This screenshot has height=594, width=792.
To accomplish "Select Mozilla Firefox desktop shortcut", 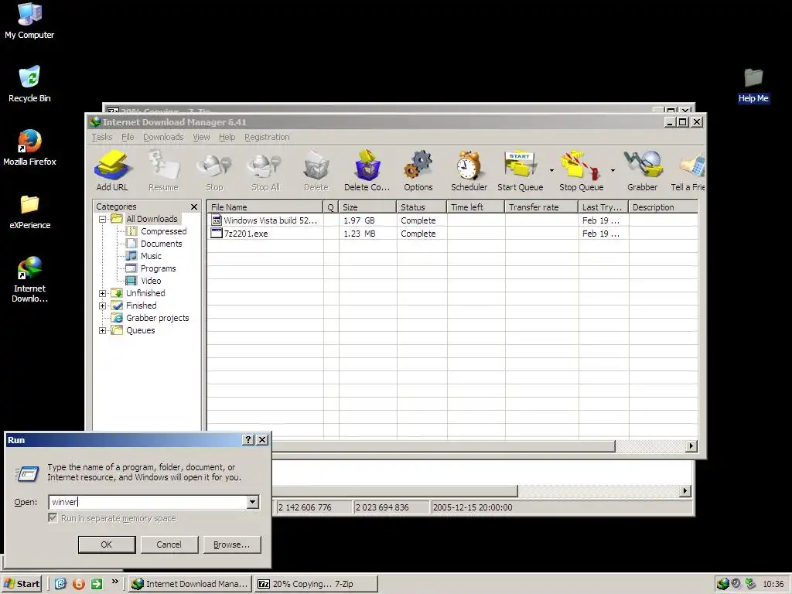I will point(29,148).
